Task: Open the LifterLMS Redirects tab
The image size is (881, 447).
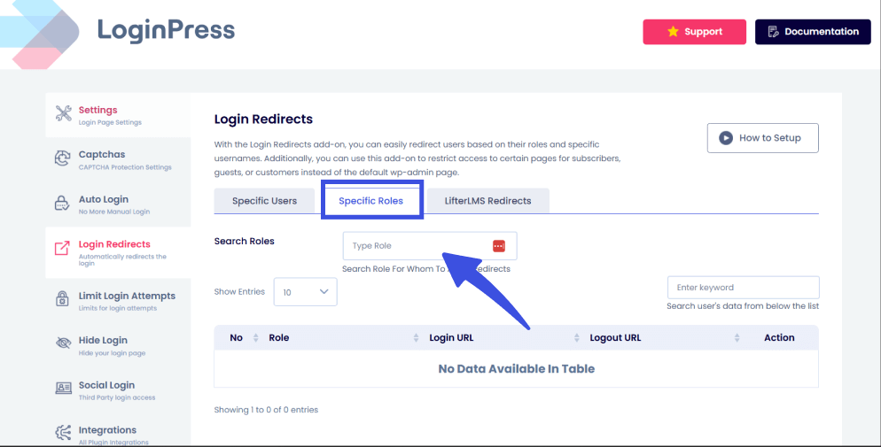Action: [x=487, y=201]
